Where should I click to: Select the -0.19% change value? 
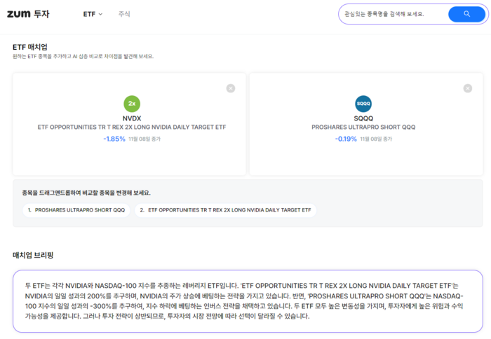[346, 139]
